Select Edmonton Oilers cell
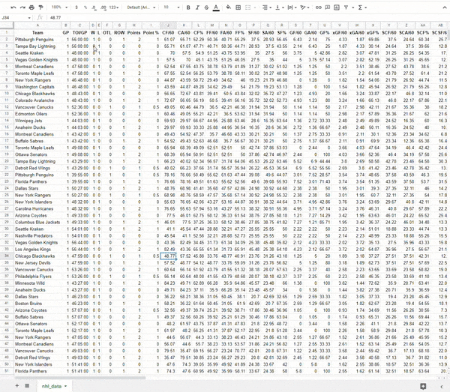 pyautogui.click(x=37, y=114)
